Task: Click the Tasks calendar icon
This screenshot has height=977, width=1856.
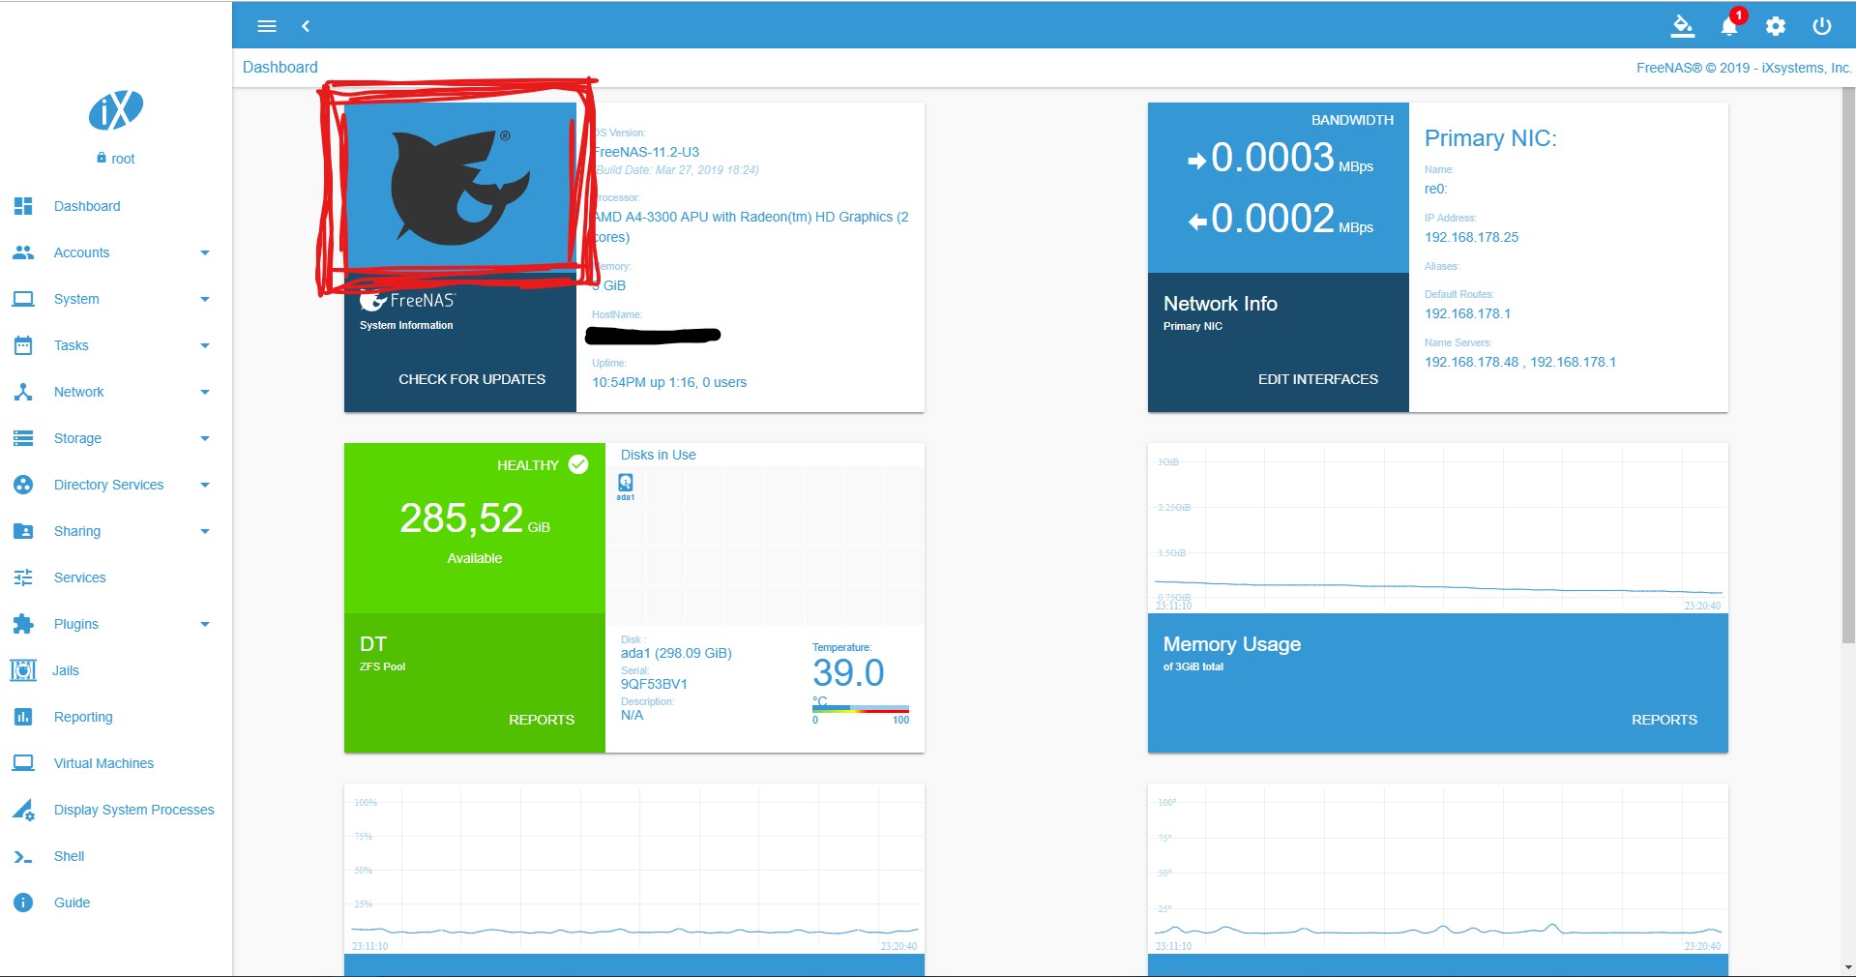Action: [23, 345]
